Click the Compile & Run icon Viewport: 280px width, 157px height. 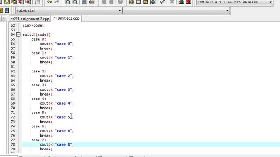pyautogui.click(x=146, y=2)
